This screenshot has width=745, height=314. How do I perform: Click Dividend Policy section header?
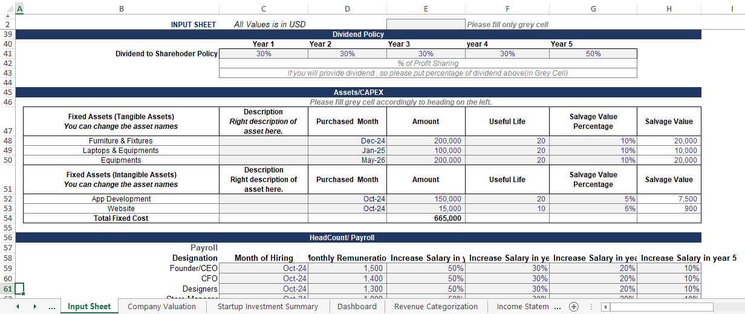tap(358, 34)
